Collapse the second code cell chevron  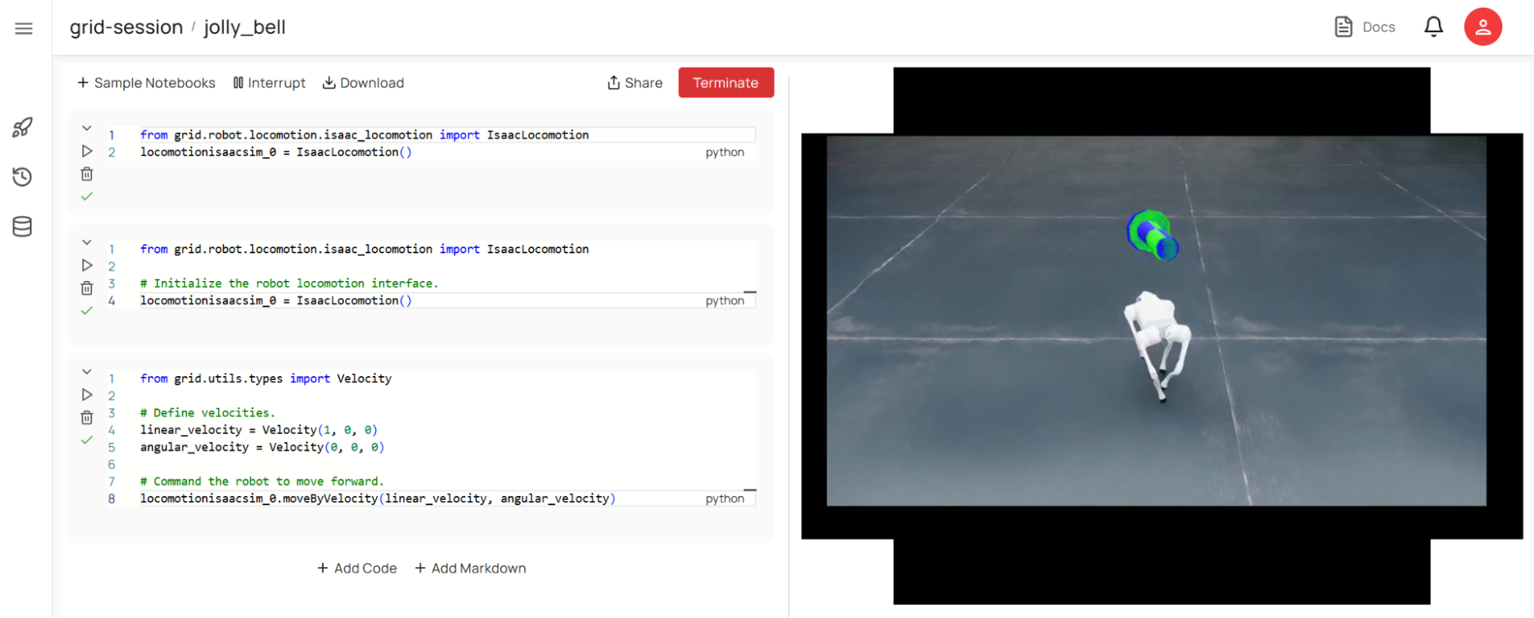tap(87, 243)
